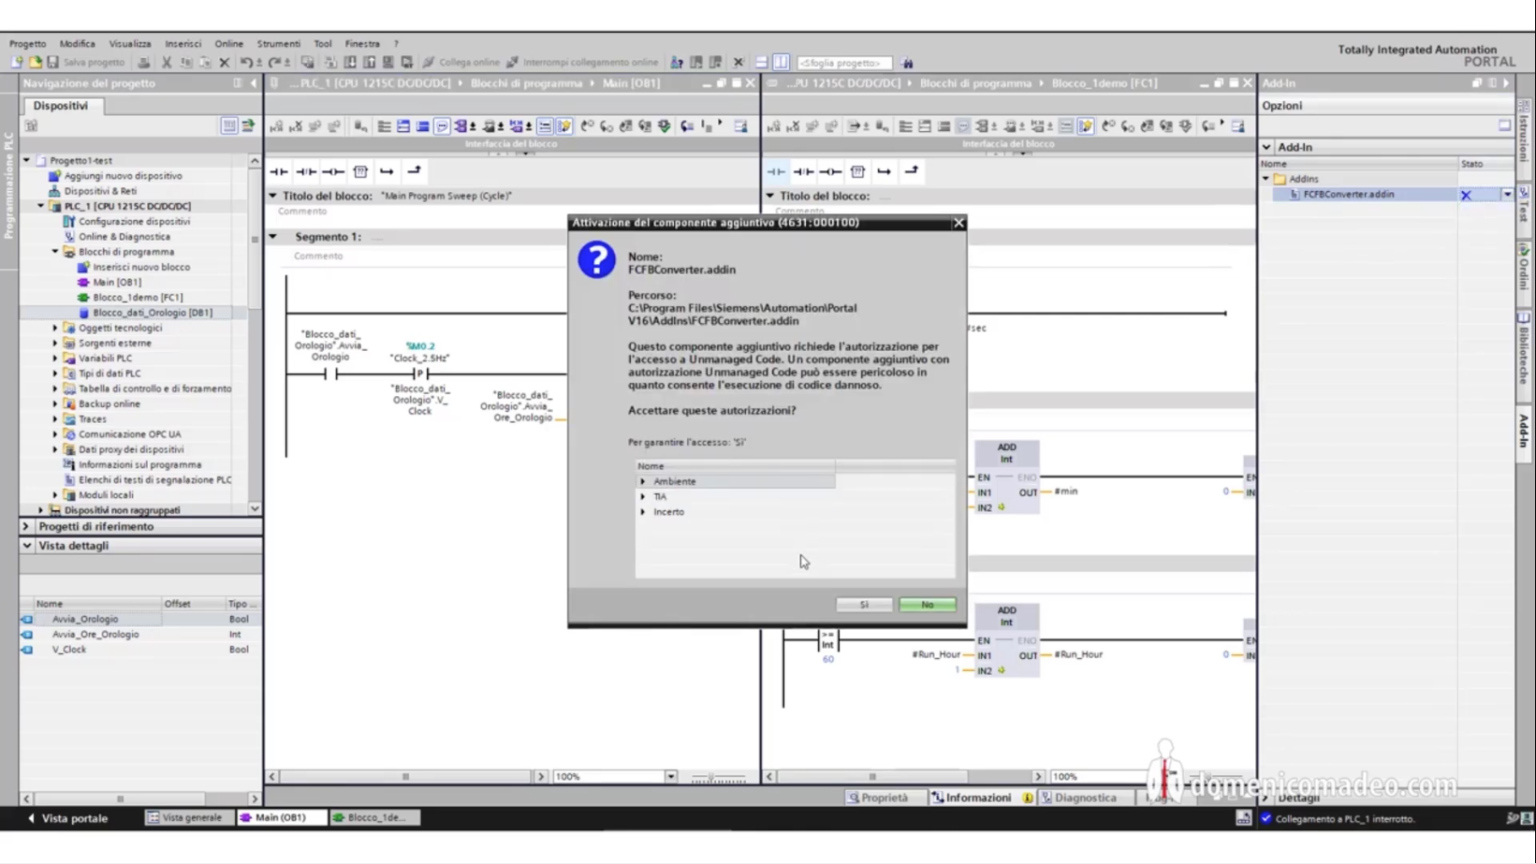Switch to the Diagnostica tab
Viewport: 1536px width, 864px height.
pos(1084,798)
